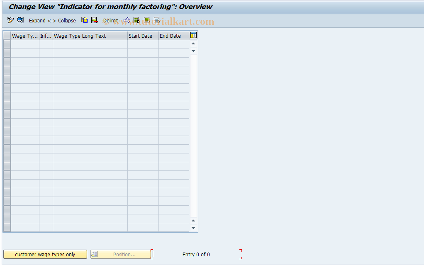Click the Display details magnifier icon

pyautogui.click(x=20, y=20)
